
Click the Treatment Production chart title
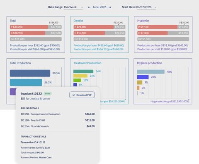[x=87, y=63]
